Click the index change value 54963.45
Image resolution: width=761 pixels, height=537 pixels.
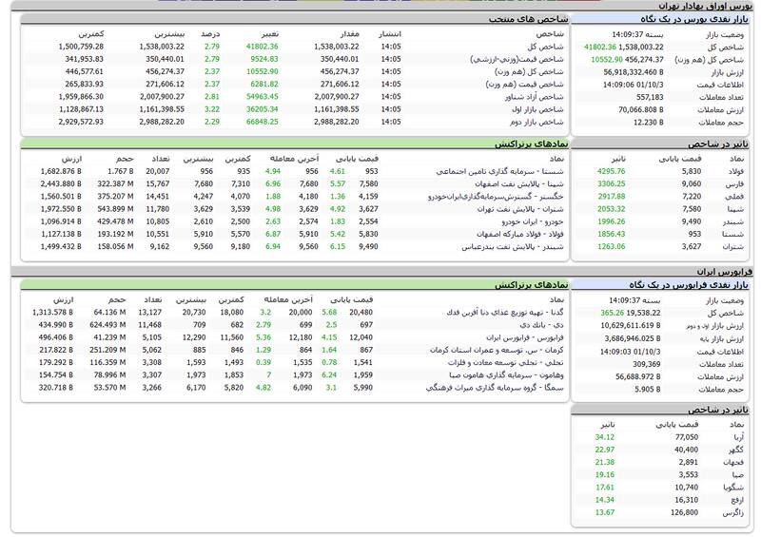(x=263, y=97)
